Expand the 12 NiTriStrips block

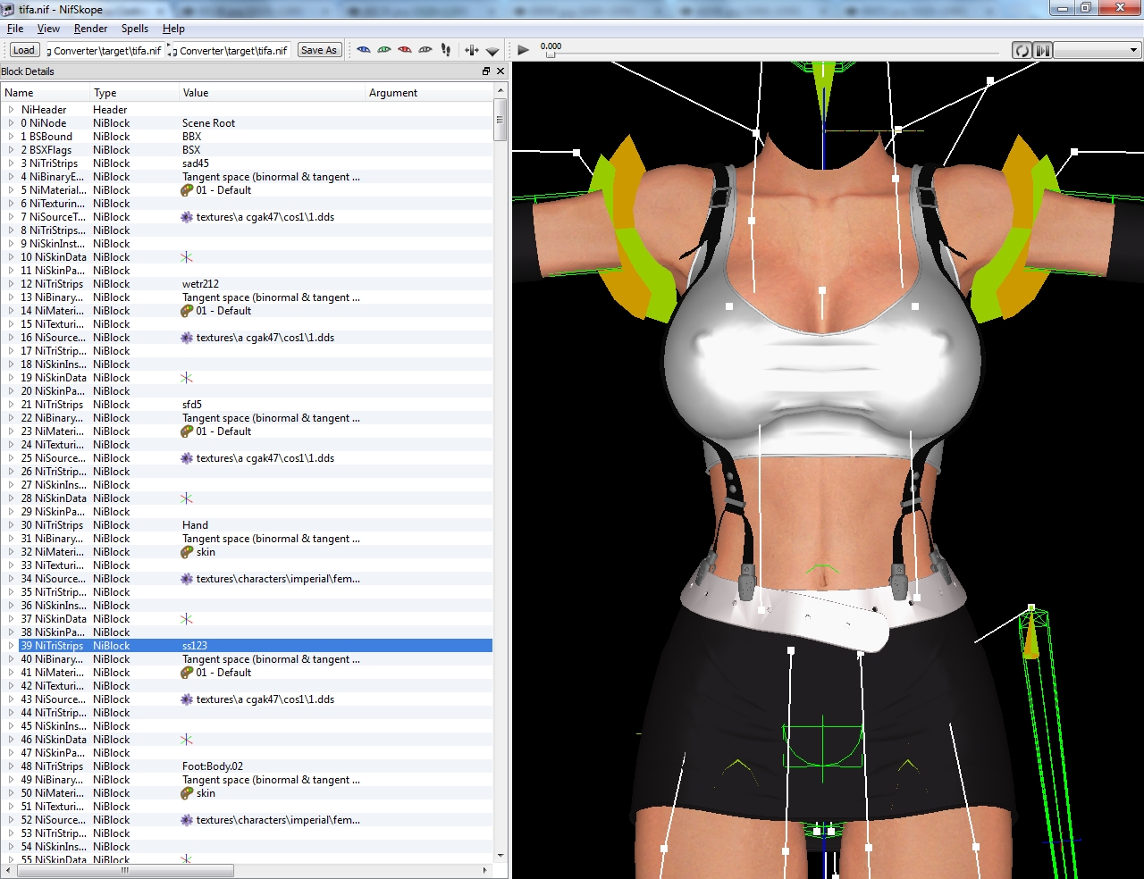pos(11,284)
